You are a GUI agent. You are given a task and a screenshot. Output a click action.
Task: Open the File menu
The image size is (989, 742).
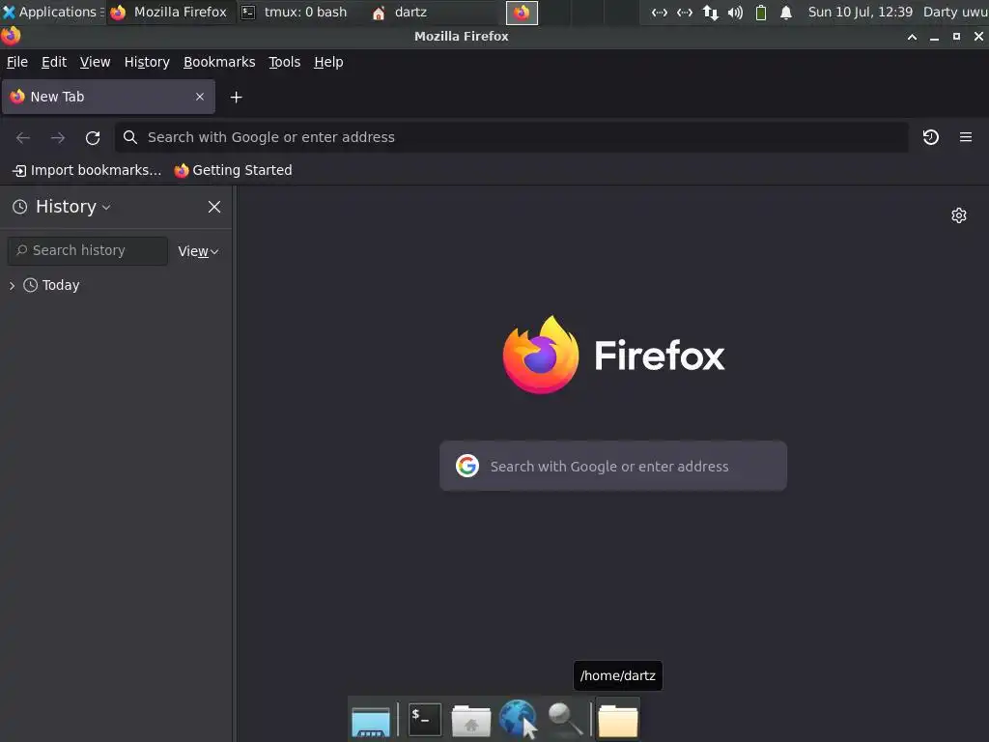[x=17, y=62]
